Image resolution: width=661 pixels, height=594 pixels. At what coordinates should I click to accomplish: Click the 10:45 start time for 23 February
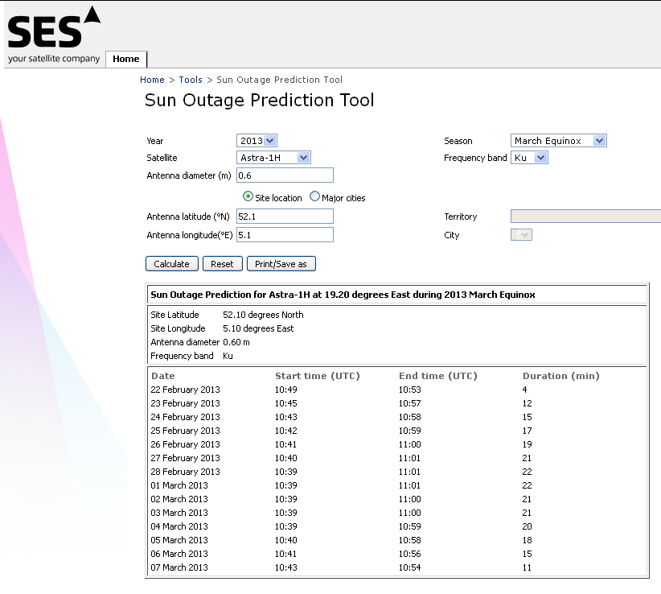[285, 403]
